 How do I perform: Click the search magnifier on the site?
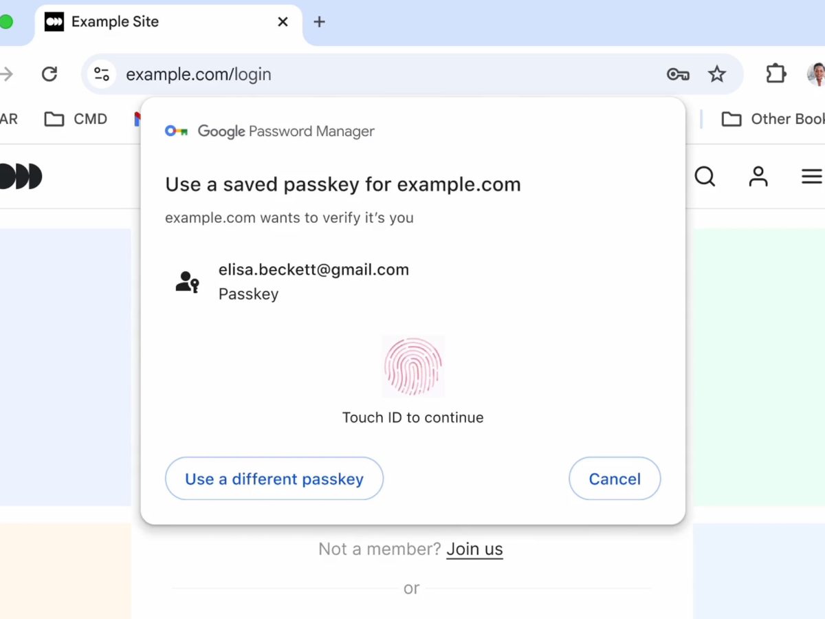click(x=705, y=177)
